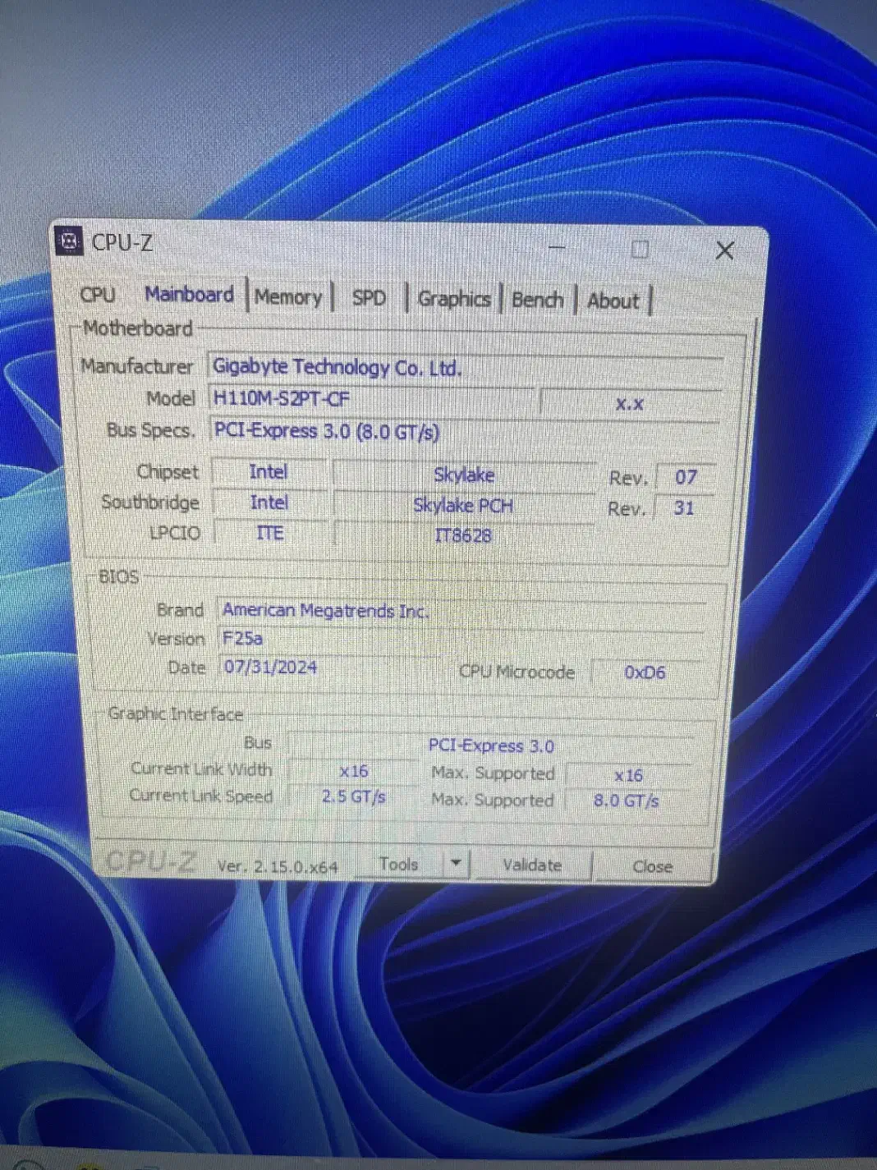Click the minimize button of CPU-Z window

click(556, 247)
